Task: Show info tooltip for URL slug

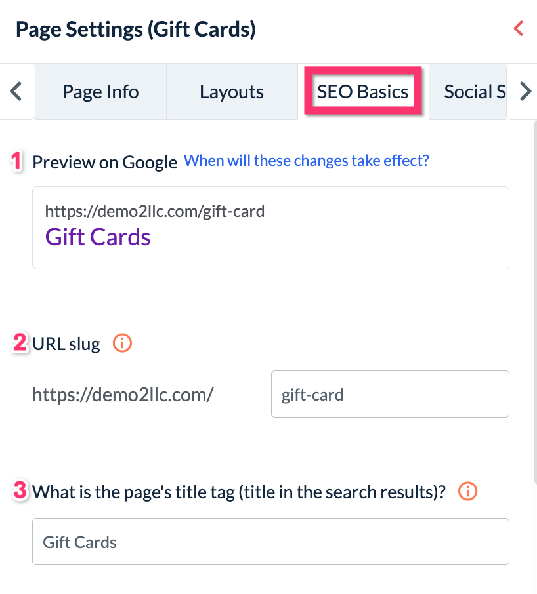Action: [x=123, y=343]
